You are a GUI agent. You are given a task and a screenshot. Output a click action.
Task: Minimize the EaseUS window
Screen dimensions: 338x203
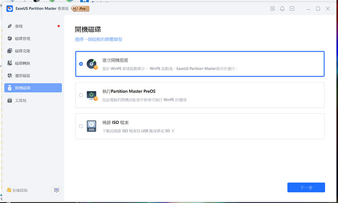pyautogui.click(x=308, y=9)
